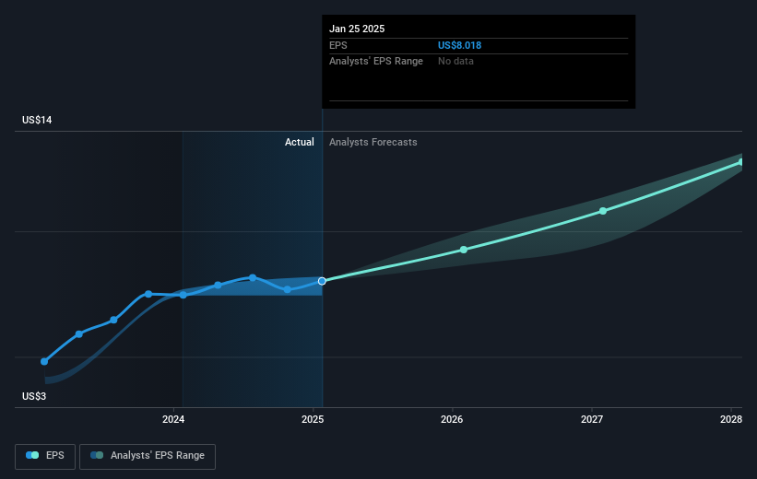The image size is (757, 479).
Task: Click the Analysts' EPS Range row label in tooltip
Action: (376, 62)
